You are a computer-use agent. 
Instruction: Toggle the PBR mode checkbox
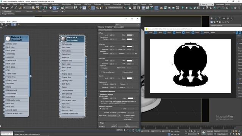click(x=124, y=119)
